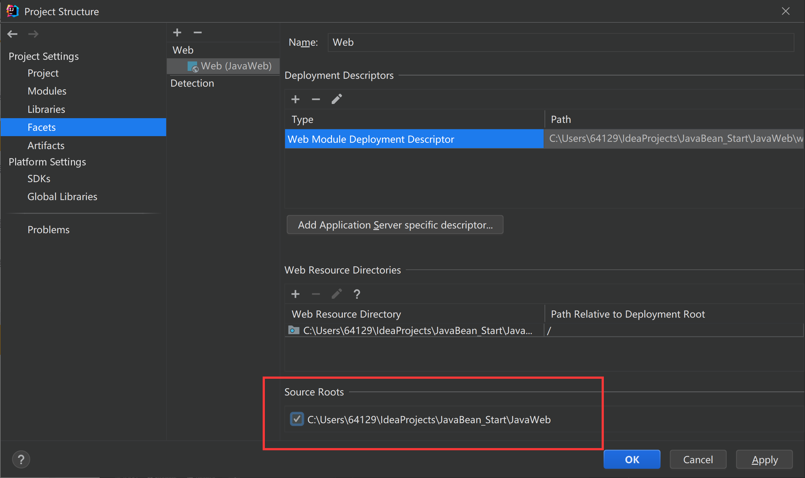Image resolution: width=805 pixels, height=478 pixels.
Task: Click the remove facet minus icon
Action: click(197, 32)
